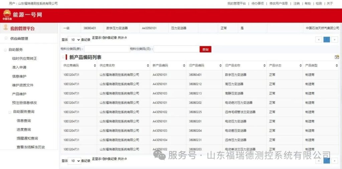
Task: Click the 中国石油 logo icon
Action: tap(7, 15)
